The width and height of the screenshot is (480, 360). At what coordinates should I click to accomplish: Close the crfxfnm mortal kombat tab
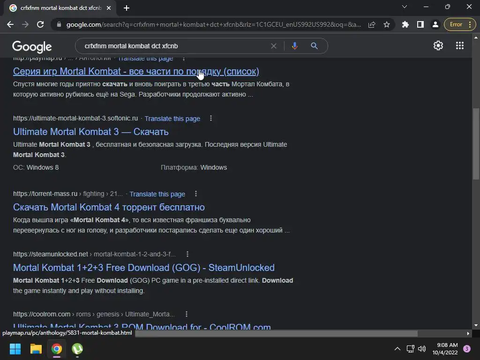[109, 8]
